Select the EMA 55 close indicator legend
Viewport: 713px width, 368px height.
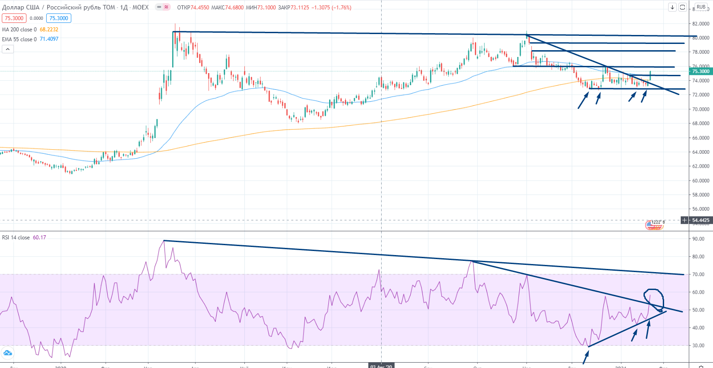pyautogui.click(x=19, y=39)
